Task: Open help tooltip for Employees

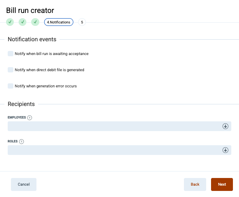Action: [x=30, y=118]
